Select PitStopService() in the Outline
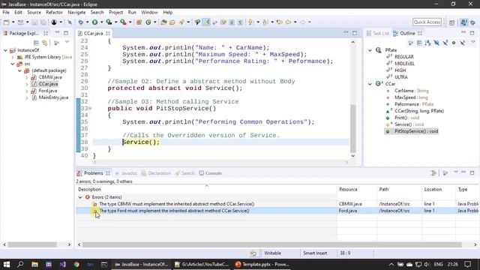The width and height of the screenshot is (480, 270). click(x=416, y=131)
